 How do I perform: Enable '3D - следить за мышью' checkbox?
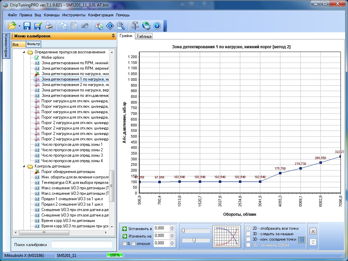tap(248, 234)
